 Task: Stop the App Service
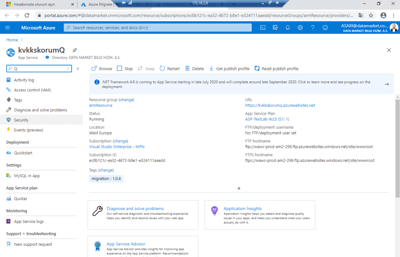pyautogui.click(x=125, y=68)
